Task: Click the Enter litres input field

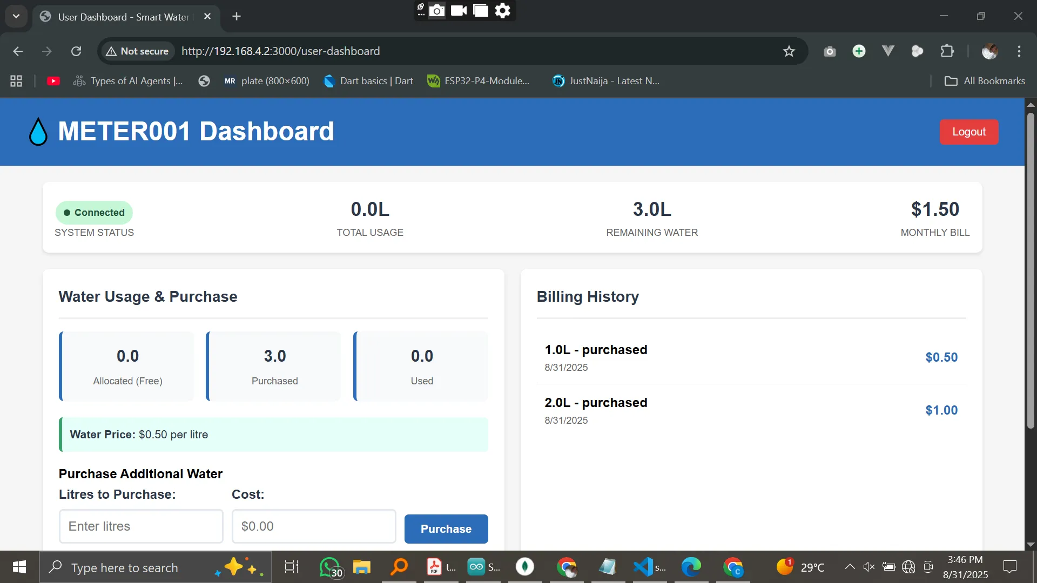Action: coord(140,526)
